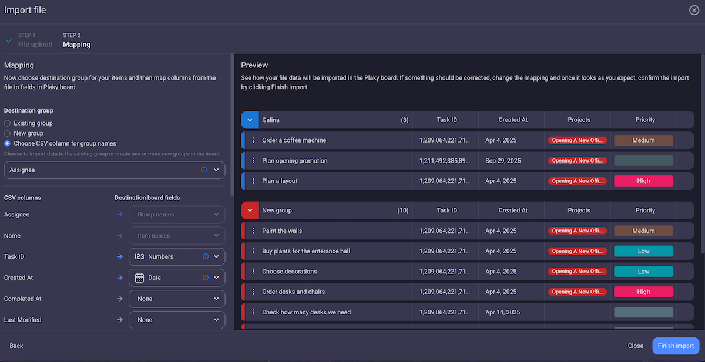The height and width of the screenshot is (362, 705).
Task: Select the New group radio button
Action: click(x=6, y=133)
